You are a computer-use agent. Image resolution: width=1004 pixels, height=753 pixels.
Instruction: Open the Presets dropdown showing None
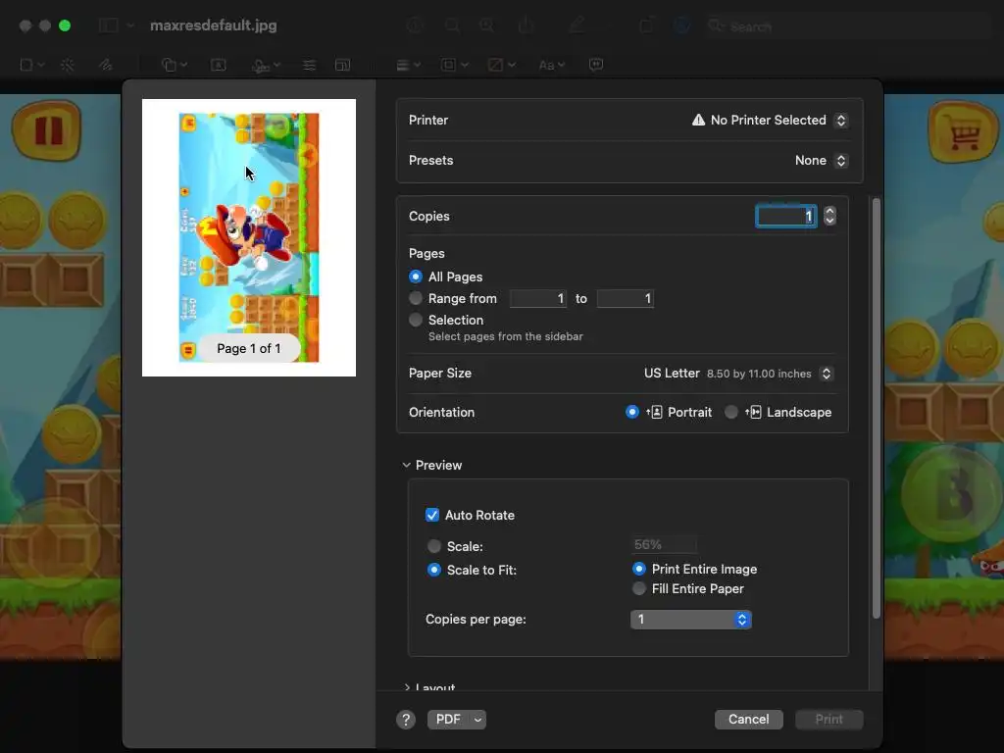pos(841,161)
